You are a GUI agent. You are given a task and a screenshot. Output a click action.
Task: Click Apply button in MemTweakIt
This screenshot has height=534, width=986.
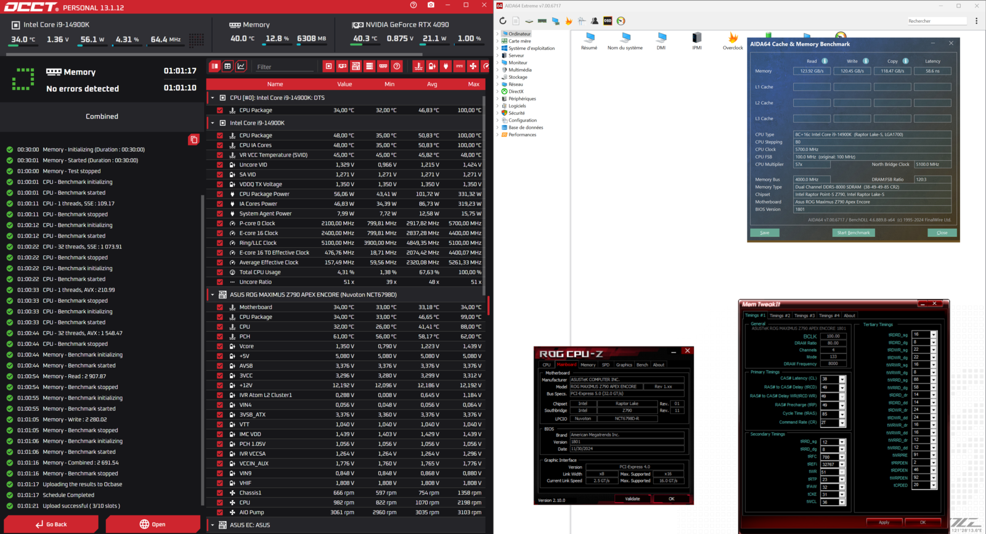pos(884,522)
